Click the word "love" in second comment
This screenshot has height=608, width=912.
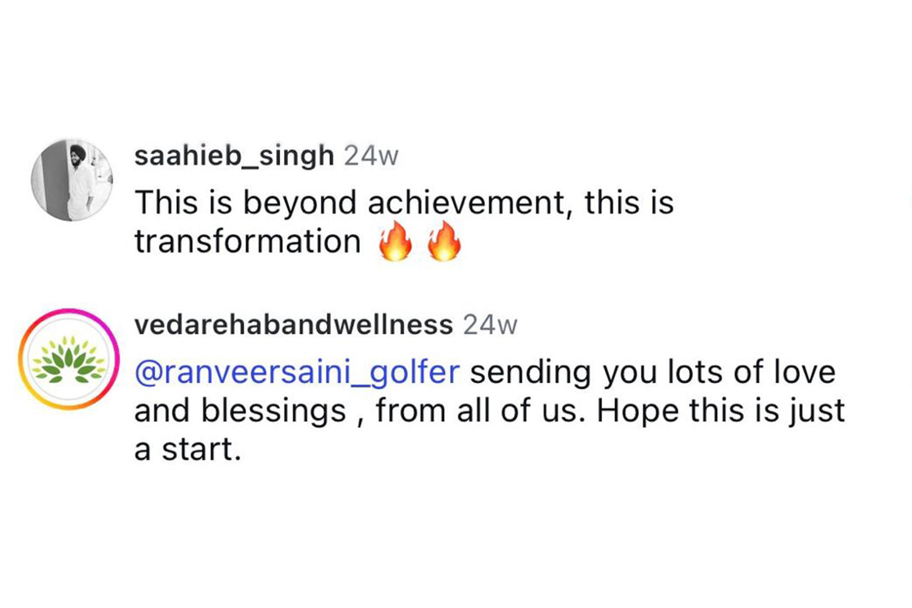(804, 372)
